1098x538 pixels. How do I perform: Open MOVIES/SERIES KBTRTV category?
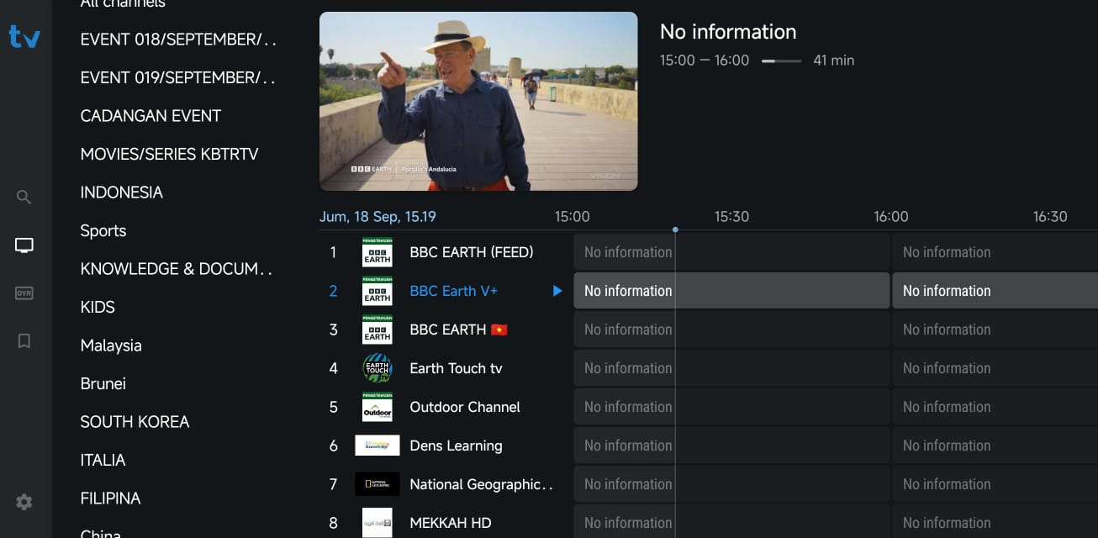(169, 155)
